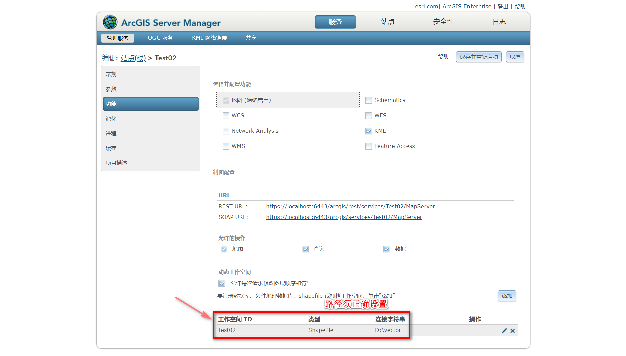Select the 地图 (始终启用) capability row
The width and height of the screenshot is (626, 356).
tap(288, 100)
